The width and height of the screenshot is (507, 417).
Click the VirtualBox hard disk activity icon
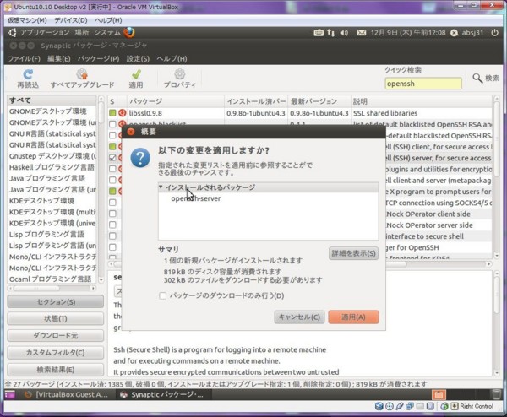[379, 406]
